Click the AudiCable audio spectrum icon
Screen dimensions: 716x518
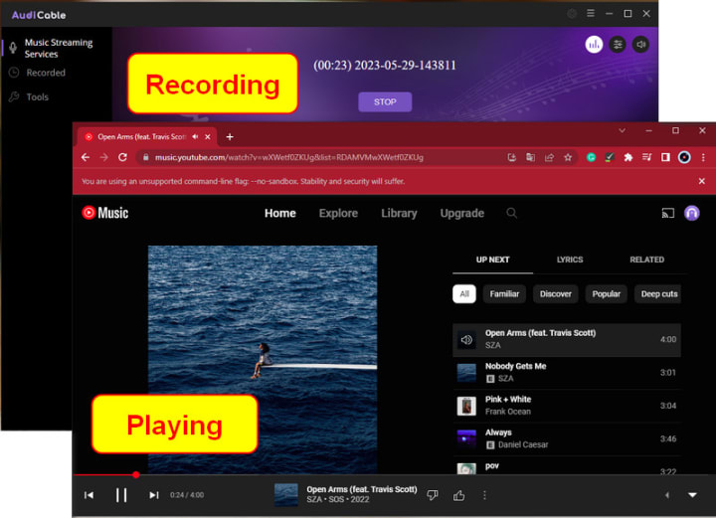point(594,45)
